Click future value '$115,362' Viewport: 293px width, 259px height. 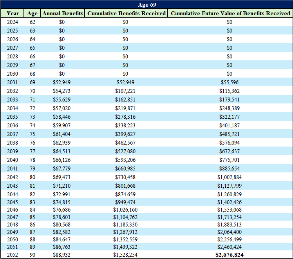(230, 91)
